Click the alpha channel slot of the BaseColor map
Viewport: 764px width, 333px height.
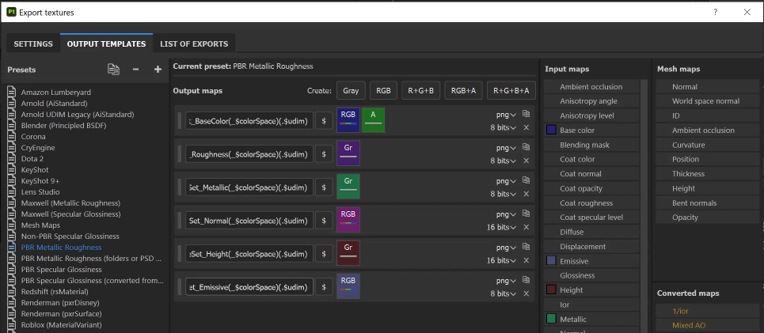click(373, 120)
